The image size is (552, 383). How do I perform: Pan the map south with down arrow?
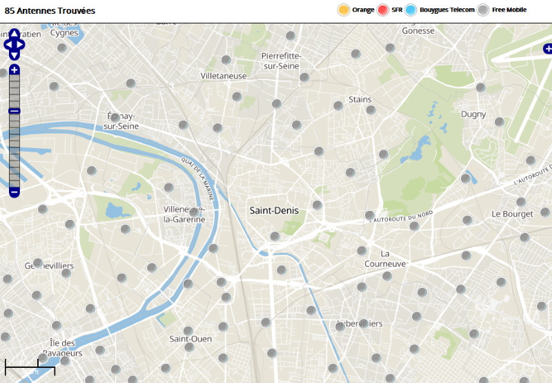[14, 56]
